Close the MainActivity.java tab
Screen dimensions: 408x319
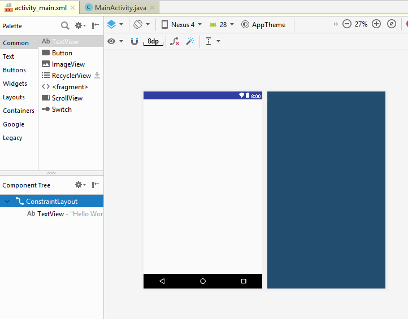pos(153,8)
